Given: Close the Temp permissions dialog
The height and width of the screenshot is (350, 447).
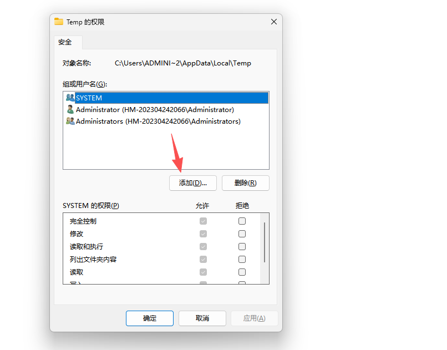Looking at the screenshot, I should [273, 22].
